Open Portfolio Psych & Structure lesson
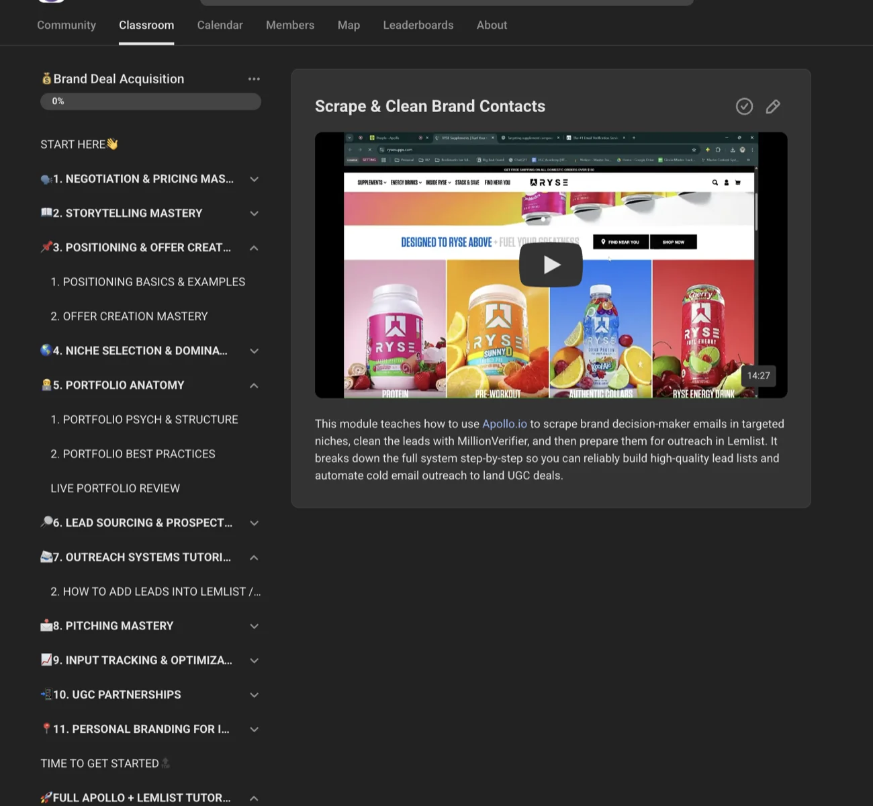The height and width of the screenshot is (806, 873). click(144, 420)
